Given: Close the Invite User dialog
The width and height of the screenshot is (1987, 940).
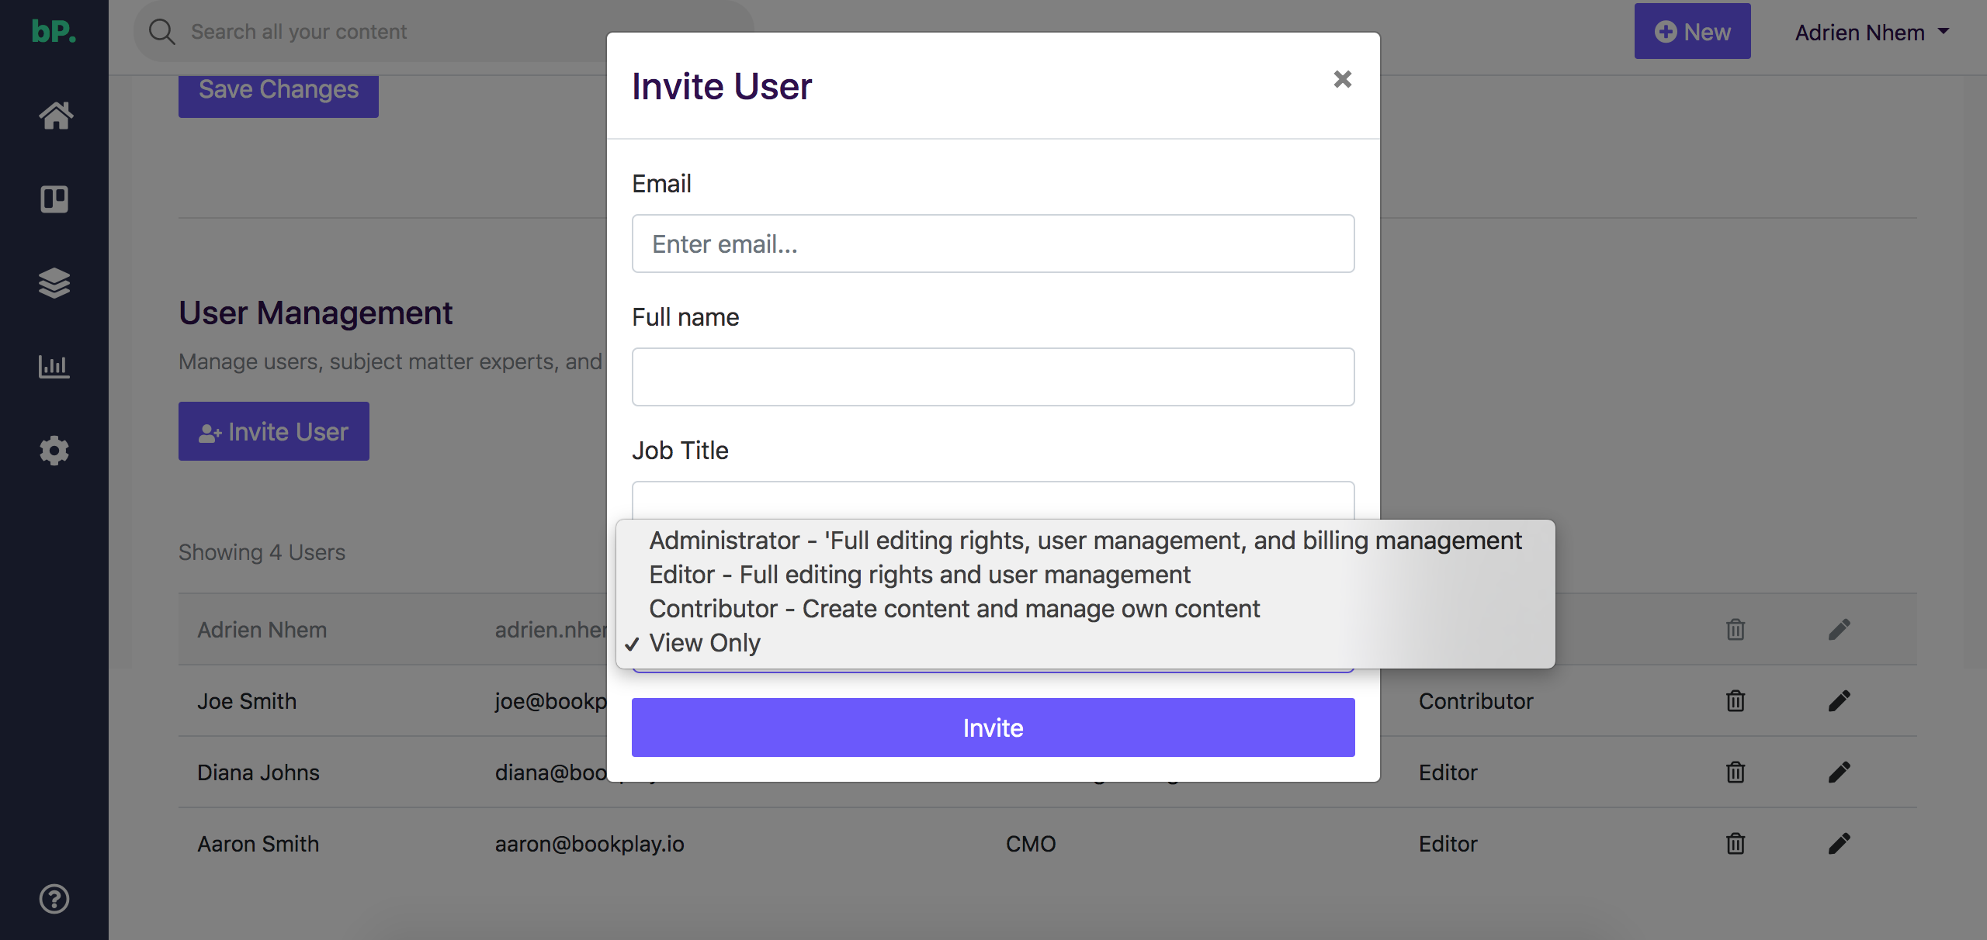Looking at the screenshot, I should [1342, 79].
